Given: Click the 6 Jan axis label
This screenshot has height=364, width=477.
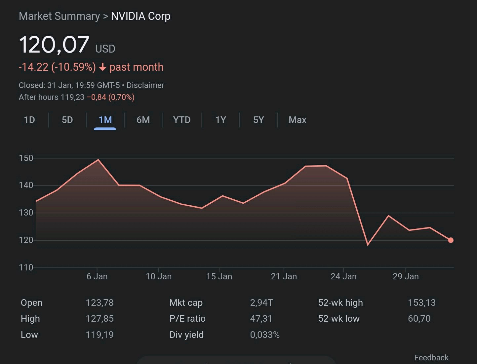Looking at the screenshot, I should click(97, 276).
